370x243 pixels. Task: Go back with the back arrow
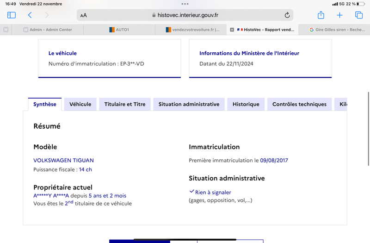[30, 15]
